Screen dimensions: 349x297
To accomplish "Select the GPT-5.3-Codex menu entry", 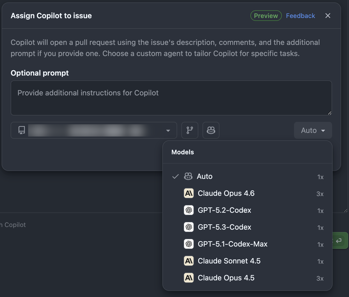I will click(224, 227).
